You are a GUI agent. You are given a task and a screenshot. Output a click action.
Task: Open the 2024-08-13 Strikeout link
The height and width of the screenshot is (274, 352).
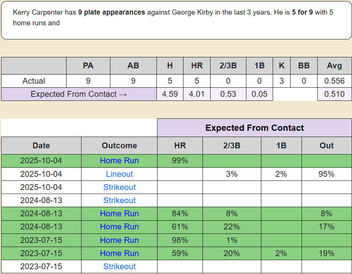[119, 200]
